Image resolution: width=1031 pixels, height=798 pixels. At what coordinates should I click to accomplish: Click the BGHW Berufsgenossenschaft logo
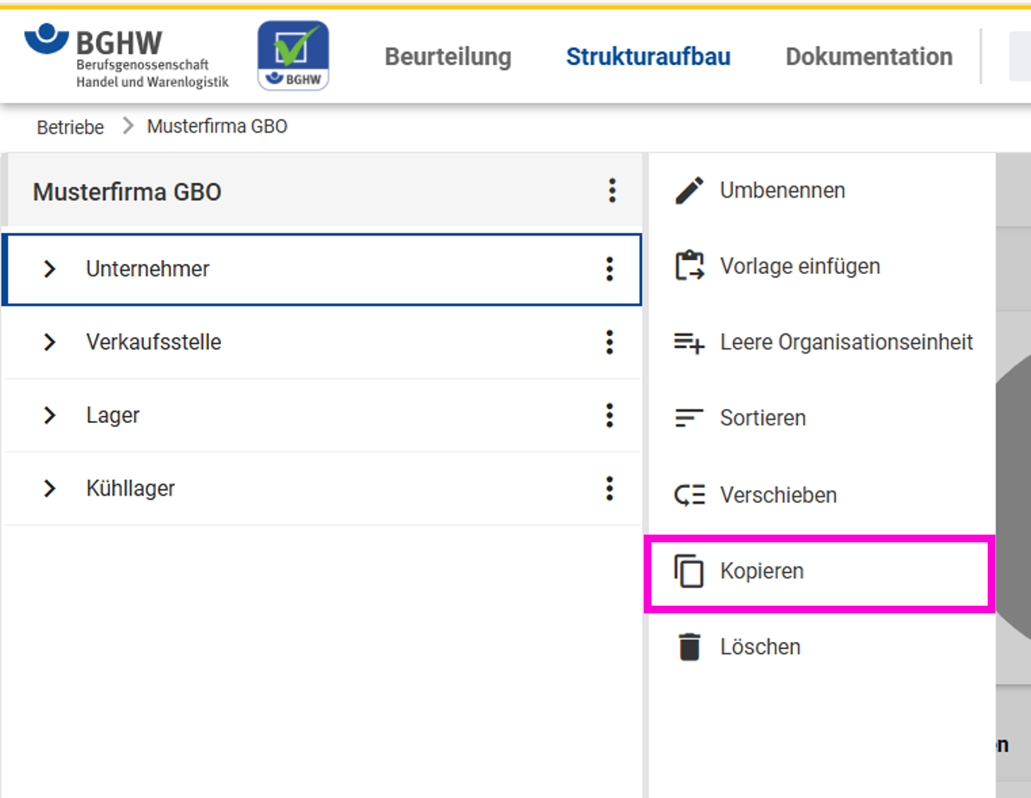coord(126,56)
